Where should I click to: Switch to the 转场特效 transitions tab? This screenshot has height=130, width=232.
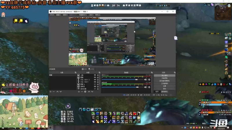(x=164, y=92)
